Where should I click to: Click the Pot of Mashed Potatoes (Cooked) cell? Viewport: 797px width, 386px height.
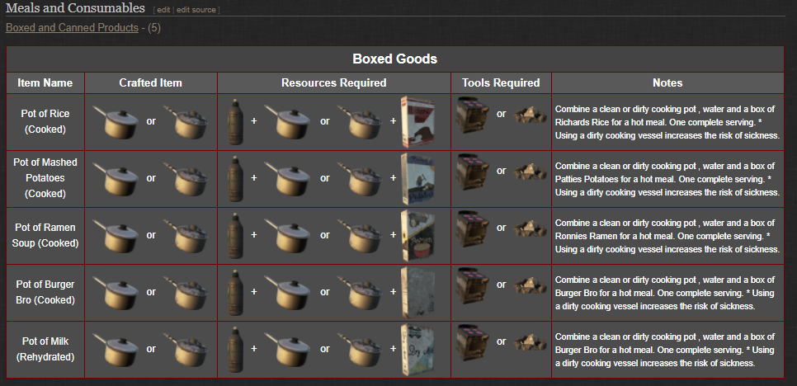45,179
